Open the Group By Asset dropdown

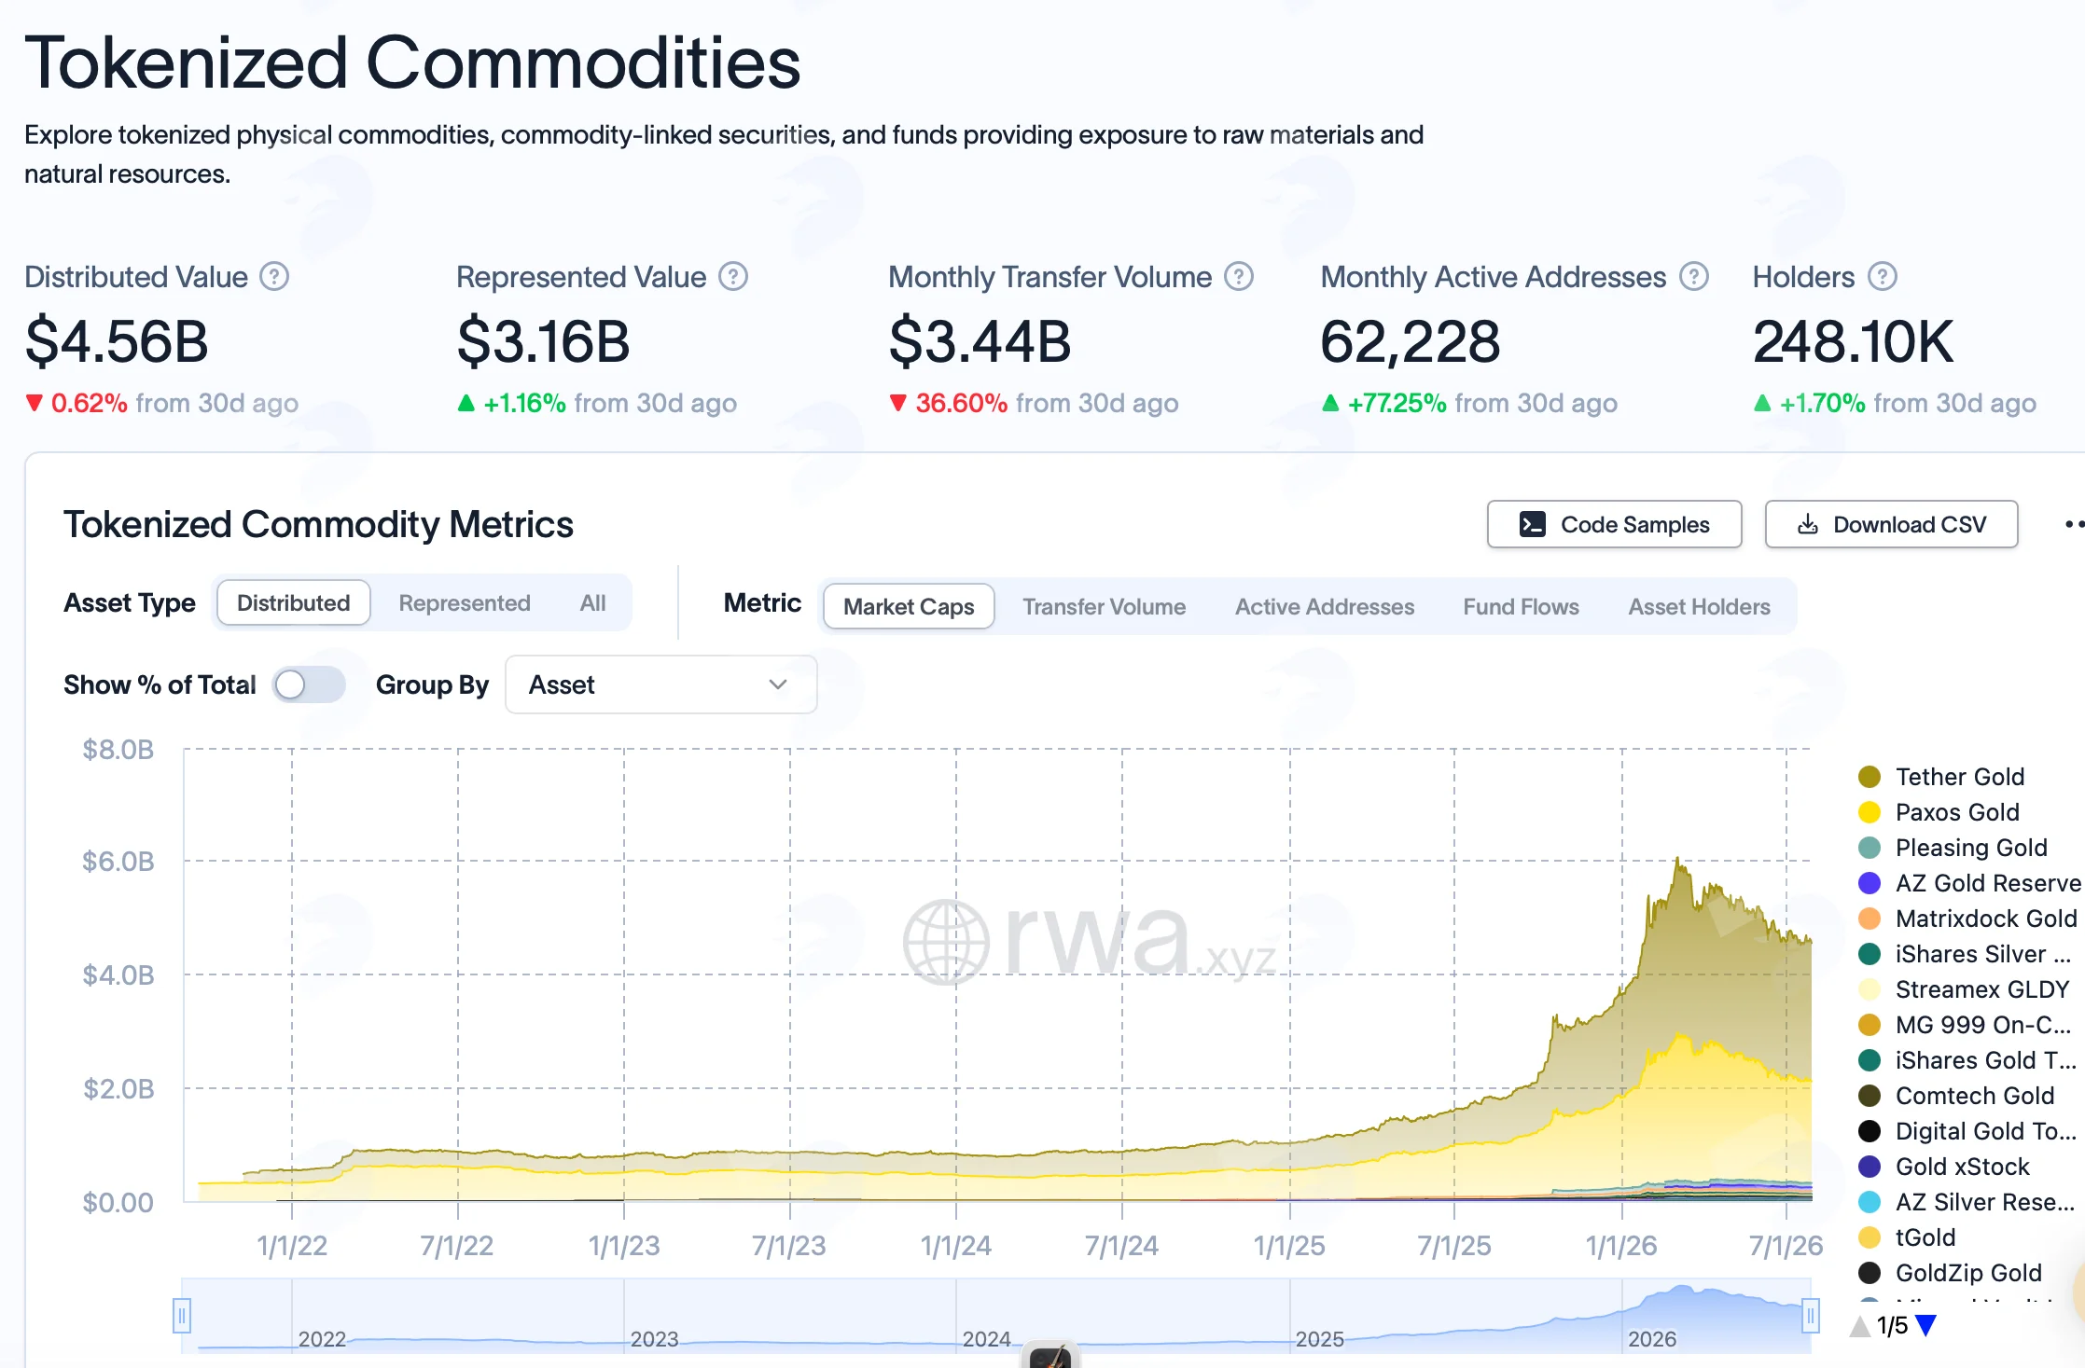point(660,684)
